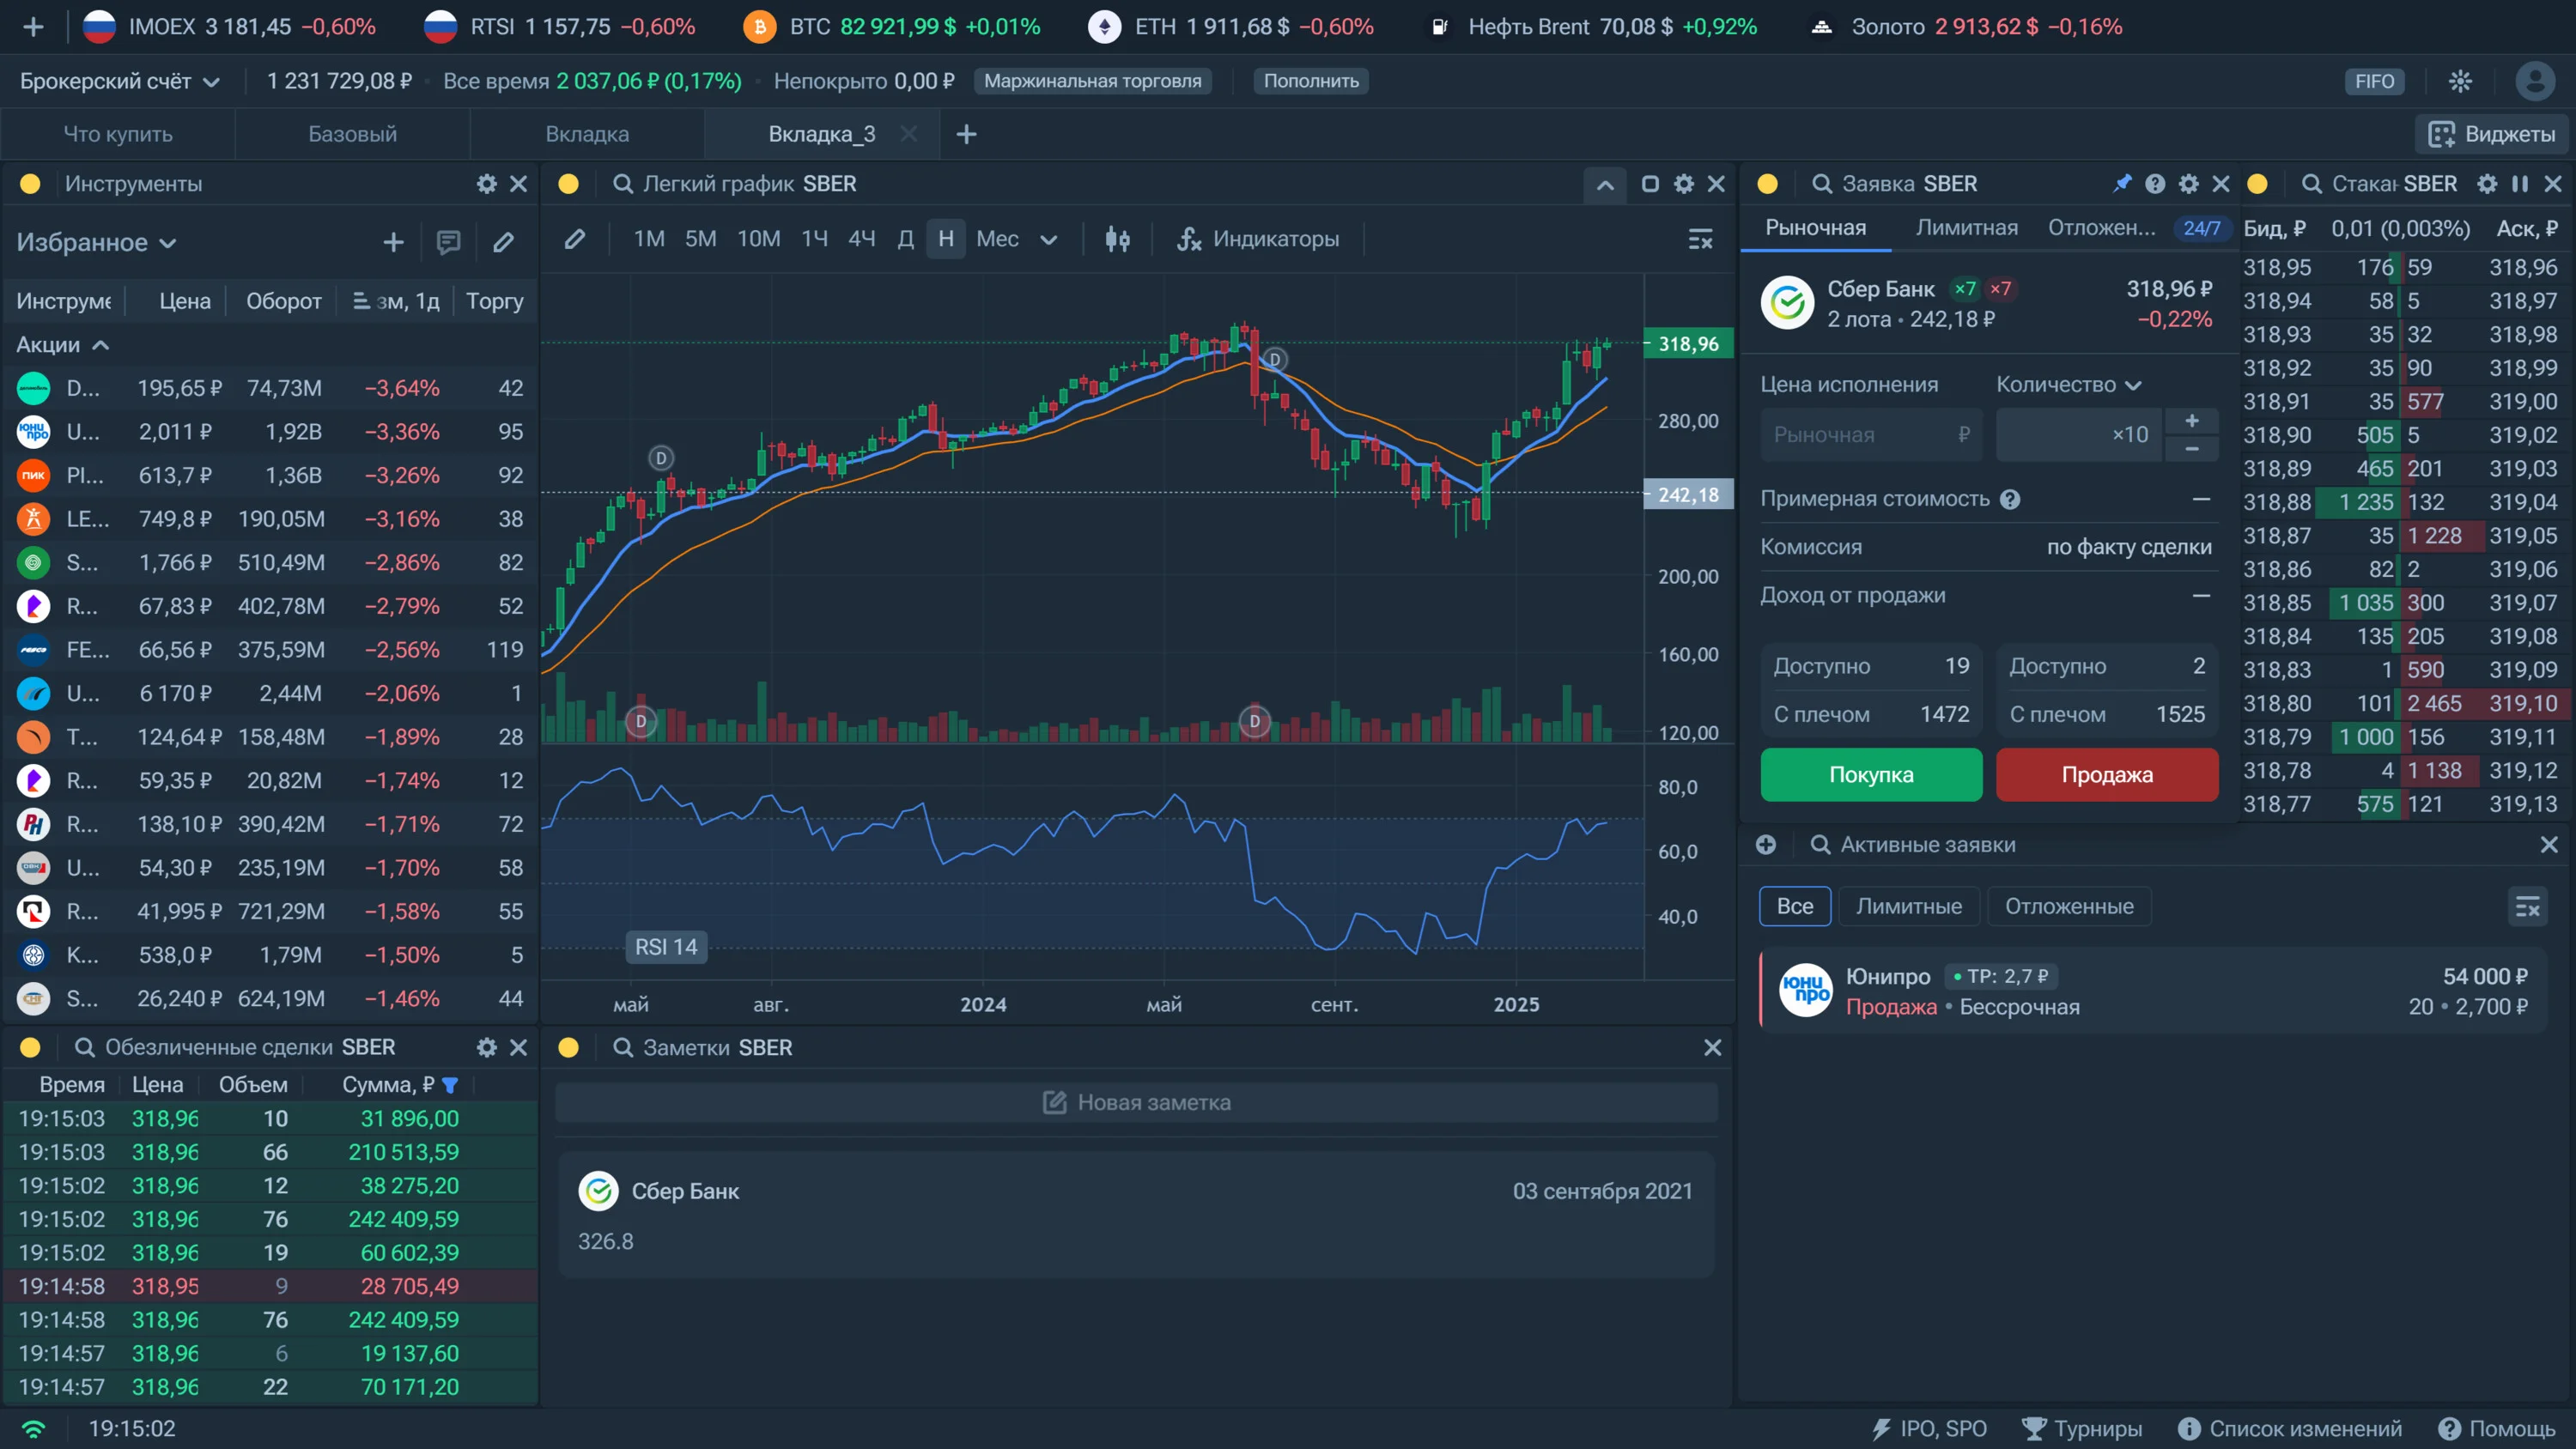Switch chart timeframe to Д

point(905,239)
